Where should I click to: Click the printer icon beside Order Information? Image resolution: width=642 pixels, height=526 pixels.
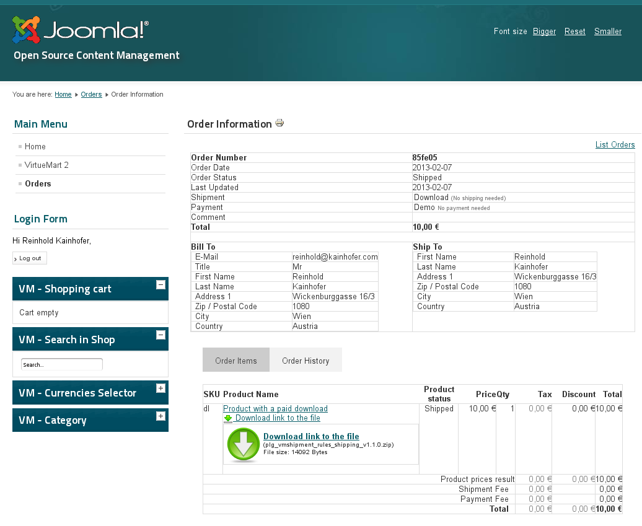(279, 123)
